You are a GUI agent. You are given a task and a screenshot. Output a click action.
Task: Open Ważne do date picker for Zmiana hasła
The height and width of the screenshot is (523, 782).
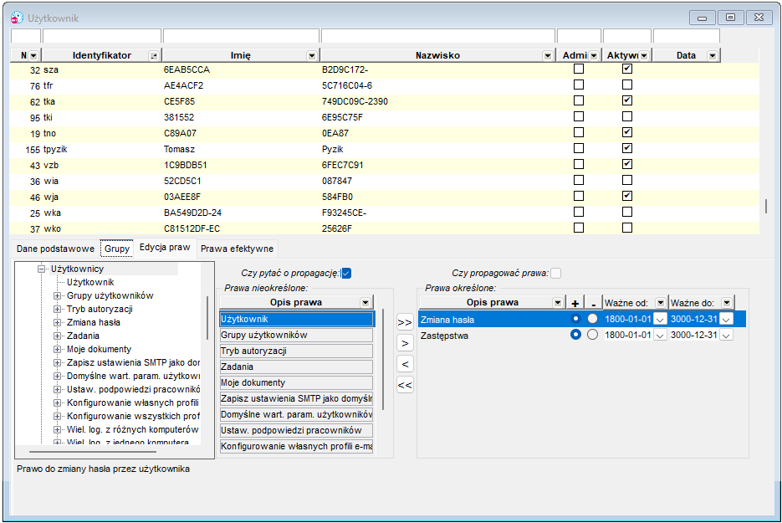click(x=726, y=320)
